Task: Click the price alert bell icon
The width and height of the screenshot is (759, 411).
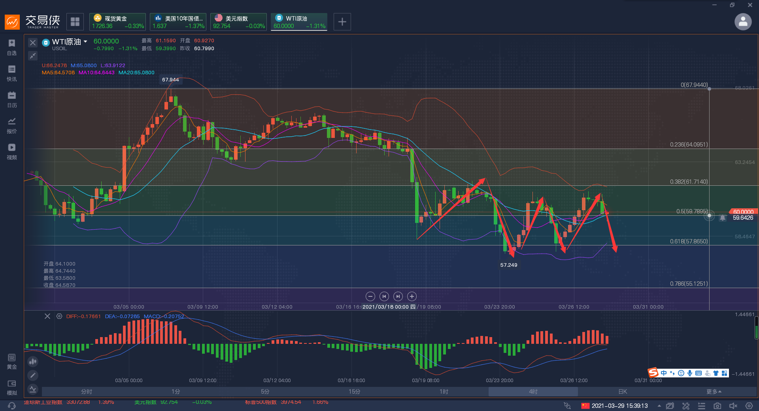Action: [723, 217]
